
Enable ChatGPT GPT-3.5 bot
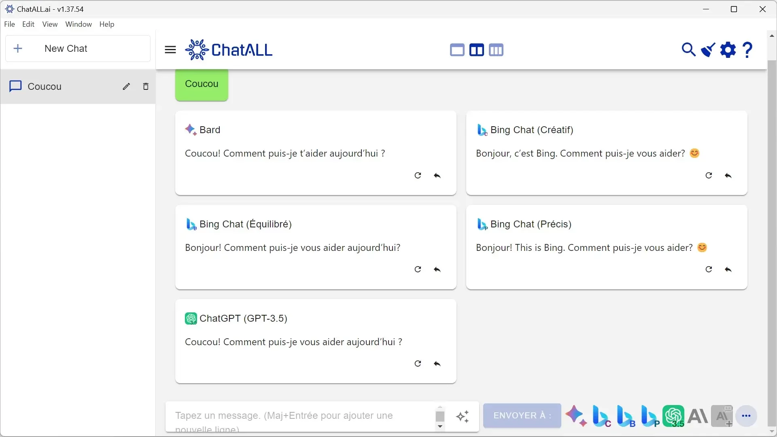click(x=673, y=415)
